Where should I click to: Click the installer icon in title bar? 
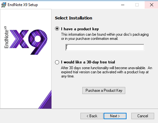[3, 5]
